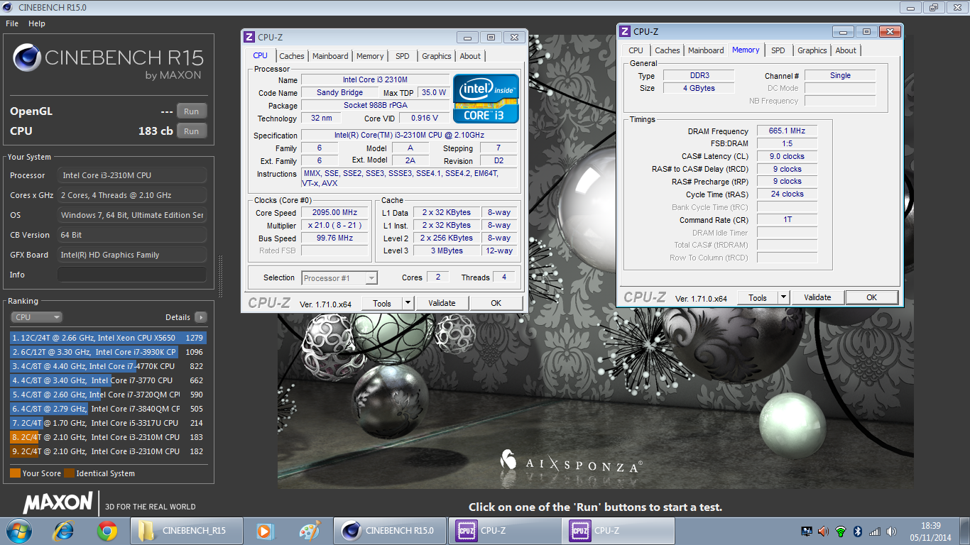970x545 pixels.
Task: Click the Intel Core i3 logo
Action: 486,98
